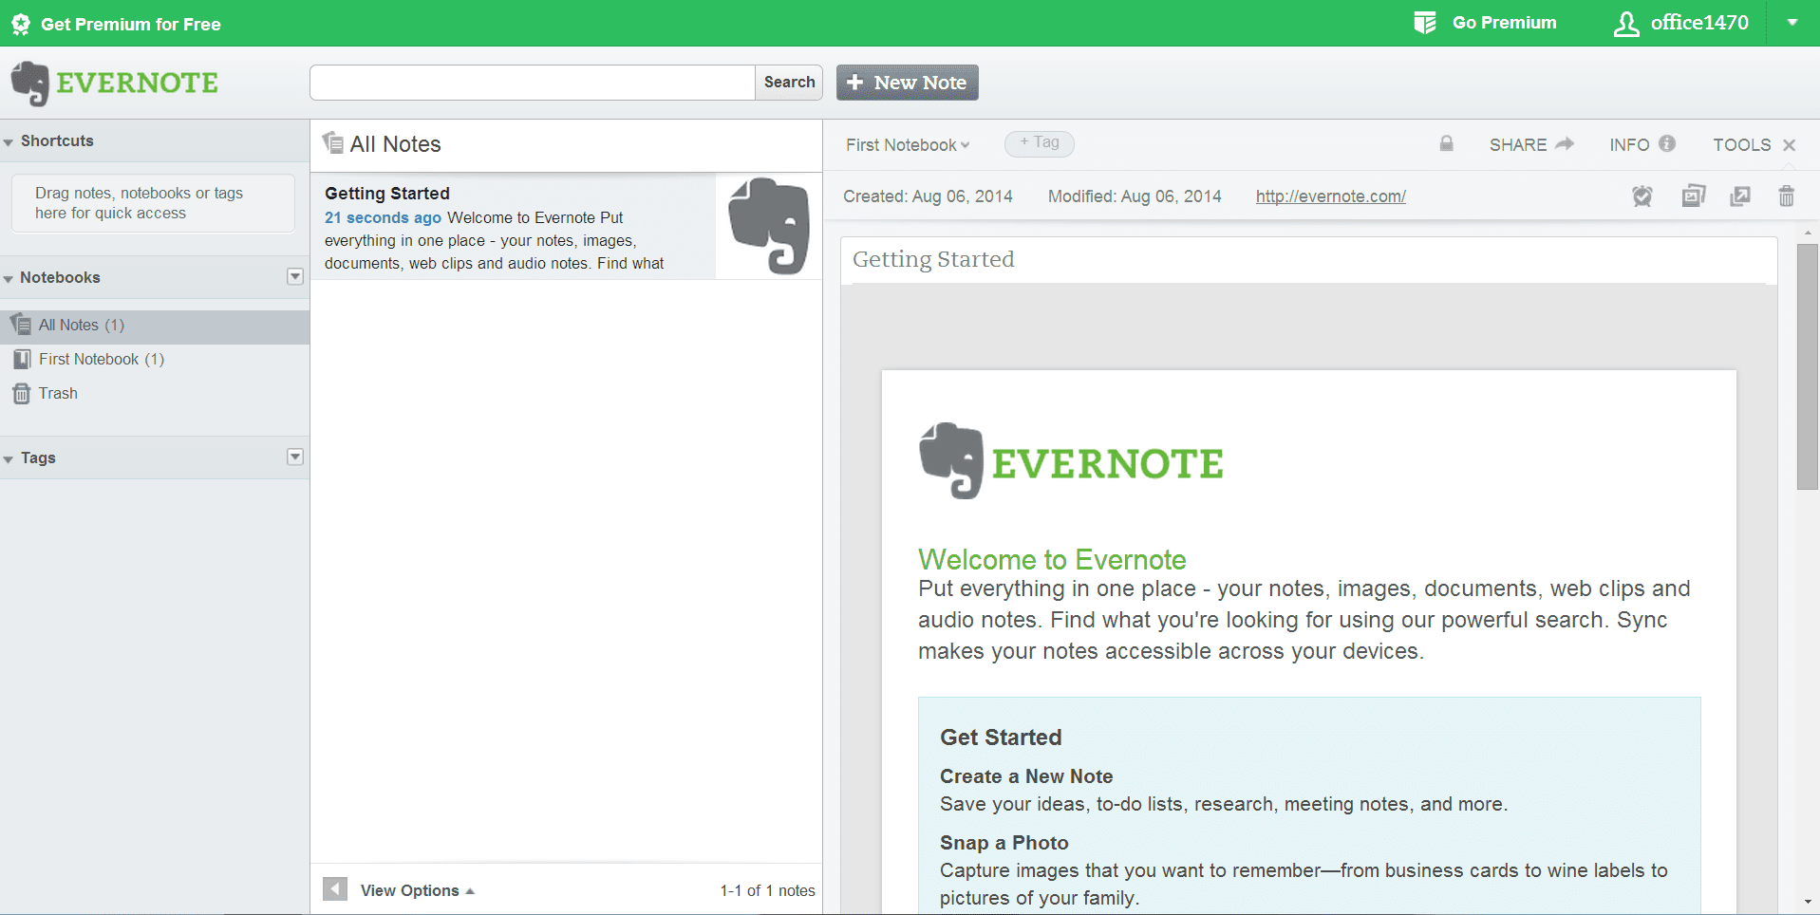1820x915 pixels.
Task: Click the Modified: Aug 06, 2014 date
Action: click(x=1135, y=196)
